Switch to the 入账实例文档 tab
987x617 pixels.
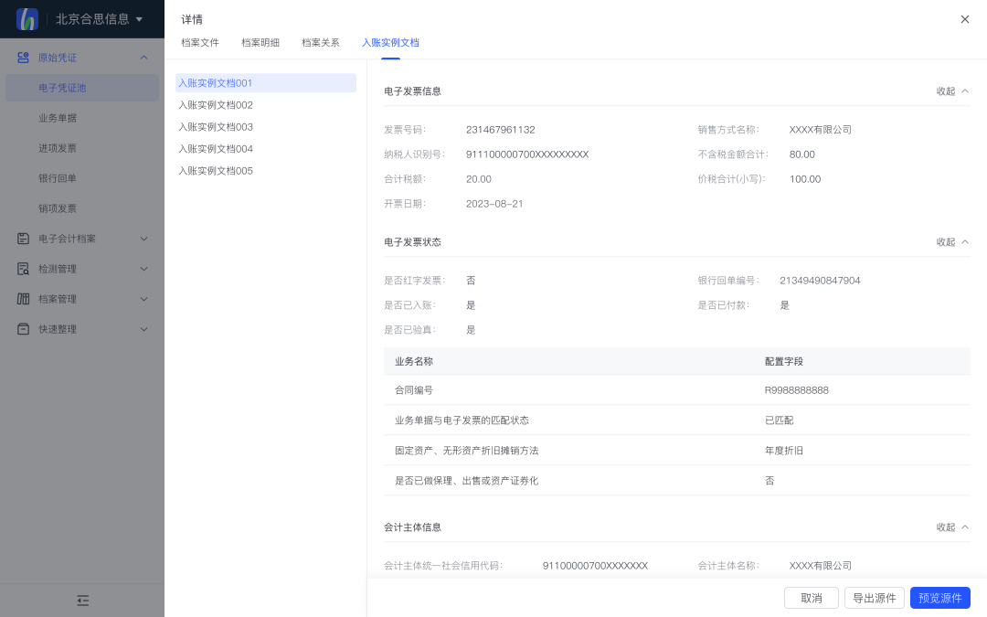pos(390,43)
